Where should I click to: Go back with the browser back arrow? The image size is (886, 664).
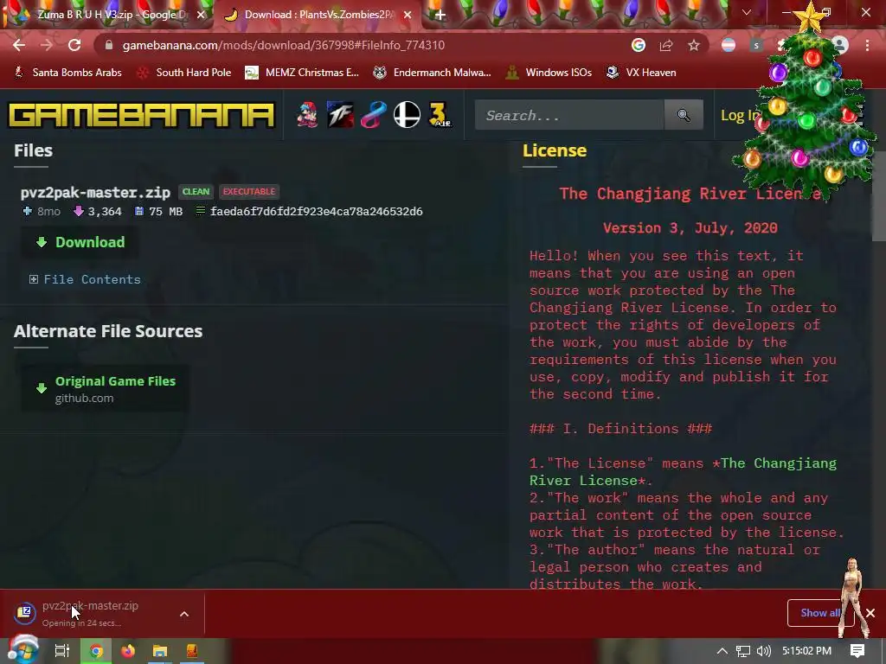[x=19, y=45]
